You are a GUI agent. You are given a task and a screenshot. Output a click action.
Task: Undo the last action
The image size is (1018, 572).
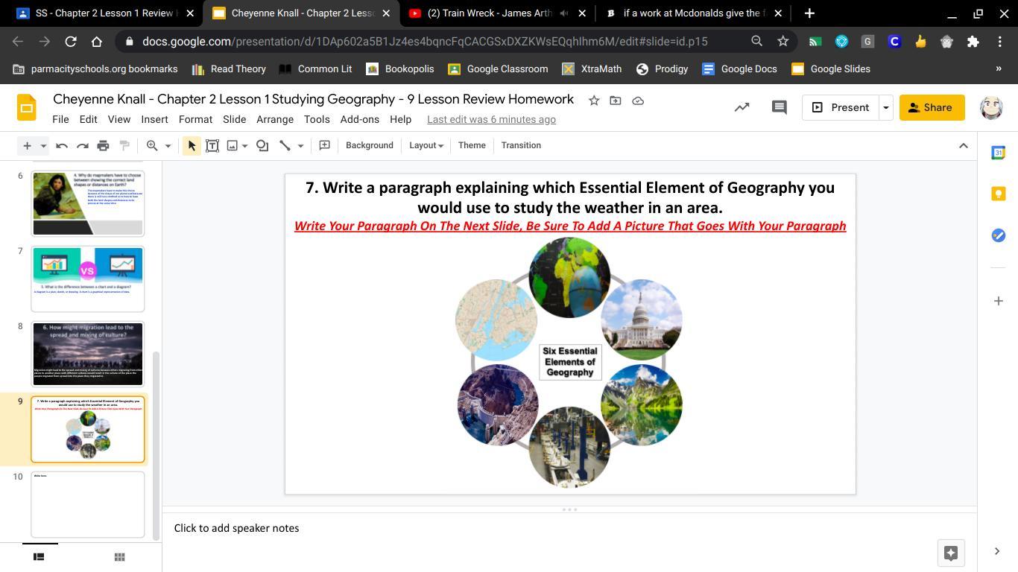[62, 145]
